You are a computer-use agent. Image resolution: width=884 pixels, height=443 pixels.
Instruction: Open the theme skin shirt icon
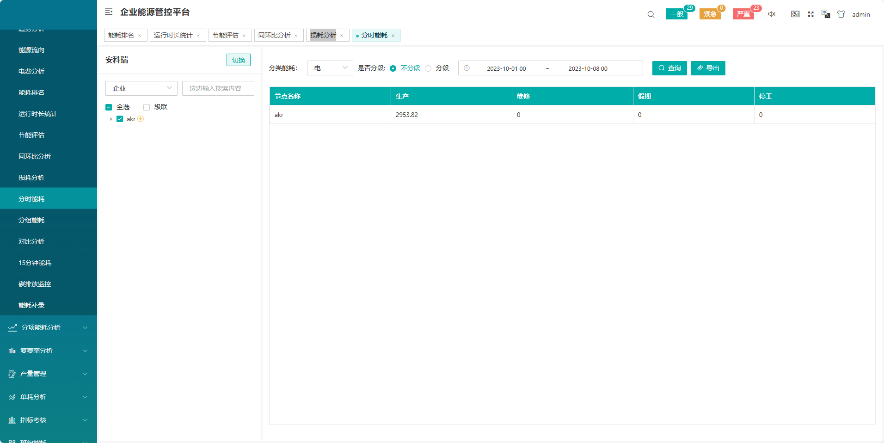pos(841,14)
